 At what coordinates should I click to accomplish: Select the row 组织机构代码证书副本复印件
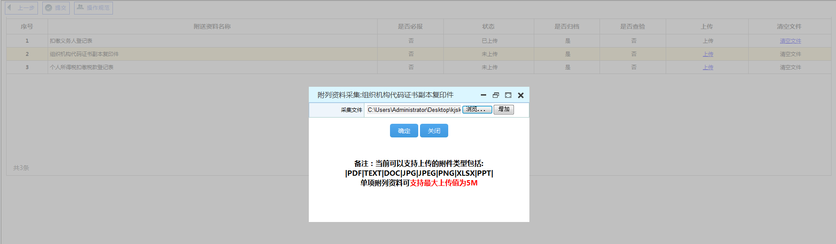click(x=419, y=54)
